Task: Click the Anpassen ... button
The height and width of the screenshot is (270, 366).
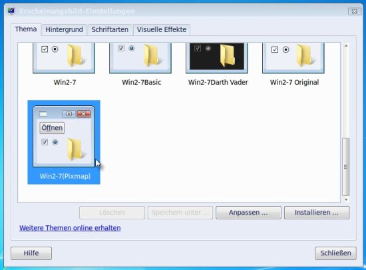Action: click(x=248, y=213)
